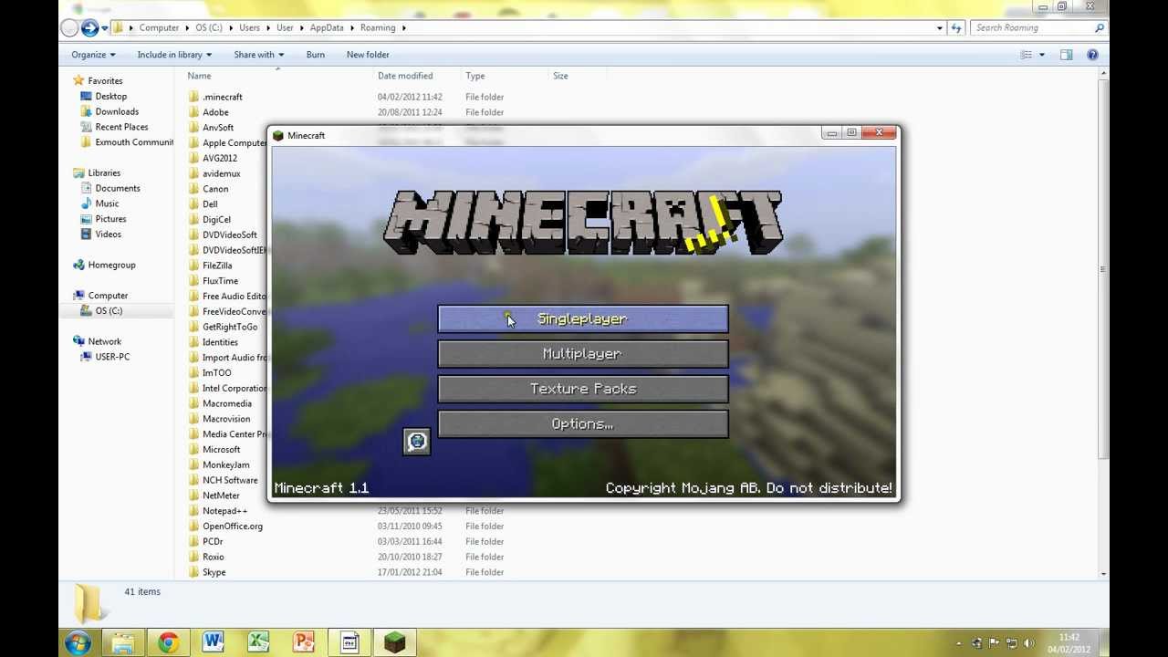Image resolution: width=1168 pixels, height=657 pixels.
Task: Open Recent Places in Favorites
Action: click(x=121, y=127)
